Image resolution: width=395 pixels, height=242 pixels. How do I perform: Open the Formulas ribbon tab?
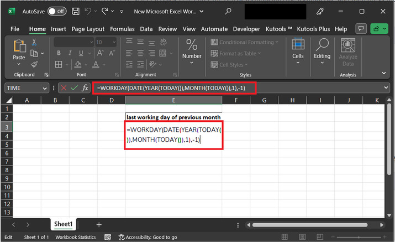coord(122,29)
